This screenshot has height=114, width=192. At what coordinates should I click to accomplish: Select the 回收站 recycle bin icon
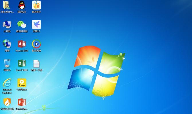tap(7, 63)
